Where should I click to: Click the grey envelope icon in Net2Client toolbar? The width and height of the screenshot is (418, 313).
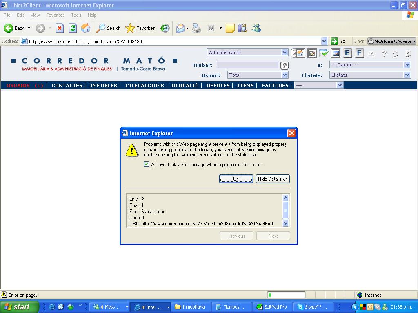[371, 54]
